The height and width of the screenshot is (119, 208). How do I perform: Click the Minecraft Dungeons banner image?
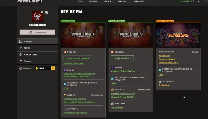tap(178, 35)
